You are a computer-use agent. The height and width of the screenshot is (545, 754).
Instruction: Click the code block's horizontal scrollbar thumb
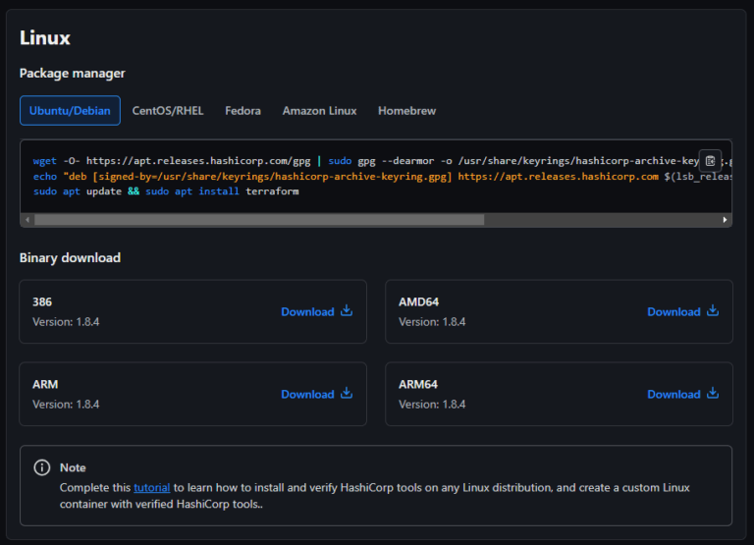pos(259,220)
